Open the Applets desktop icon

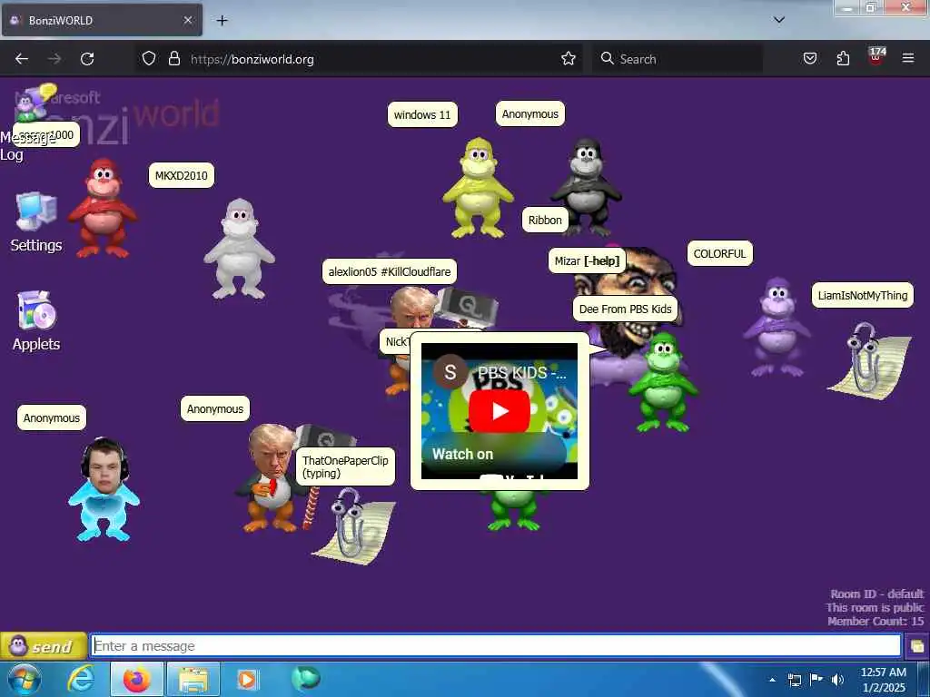[36, 320]
